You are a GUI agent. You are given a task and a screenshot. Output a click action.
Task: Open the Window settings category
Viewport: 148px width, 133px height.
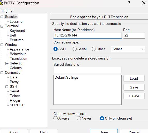coord(11,45)
